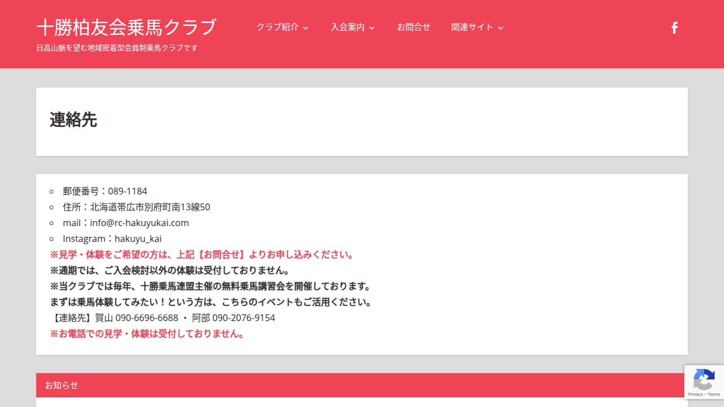Screen dimensions: 724x407
Task: Click the reCAPTCHA badge logo
Action: pyautogui.click(x=704, y=379)
